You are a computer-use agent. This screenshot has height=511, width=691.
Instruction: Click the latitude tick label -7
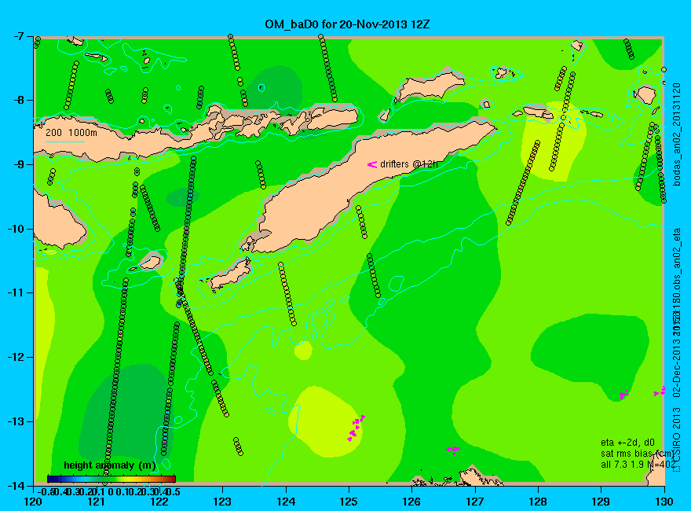coord(19,36)
